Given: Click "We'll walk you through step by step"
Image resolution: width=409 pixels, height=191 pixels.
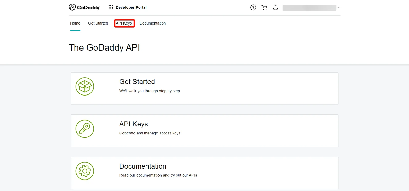Looking at the screenshot, I should click(x=150, y=91).
